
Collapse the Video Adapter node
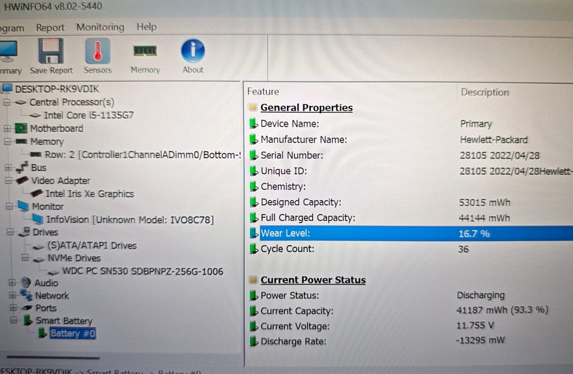point(8,181)
